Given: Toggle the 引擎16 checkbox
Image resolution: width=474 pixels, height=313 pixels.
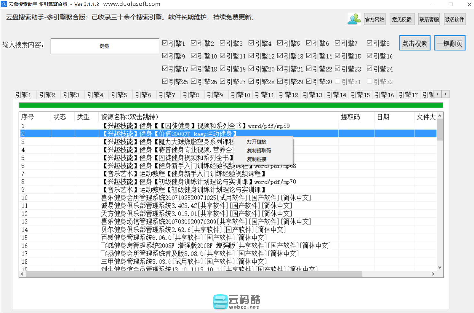Looking at the screenshot, I should pyautogui.click(x=369, y=56).
